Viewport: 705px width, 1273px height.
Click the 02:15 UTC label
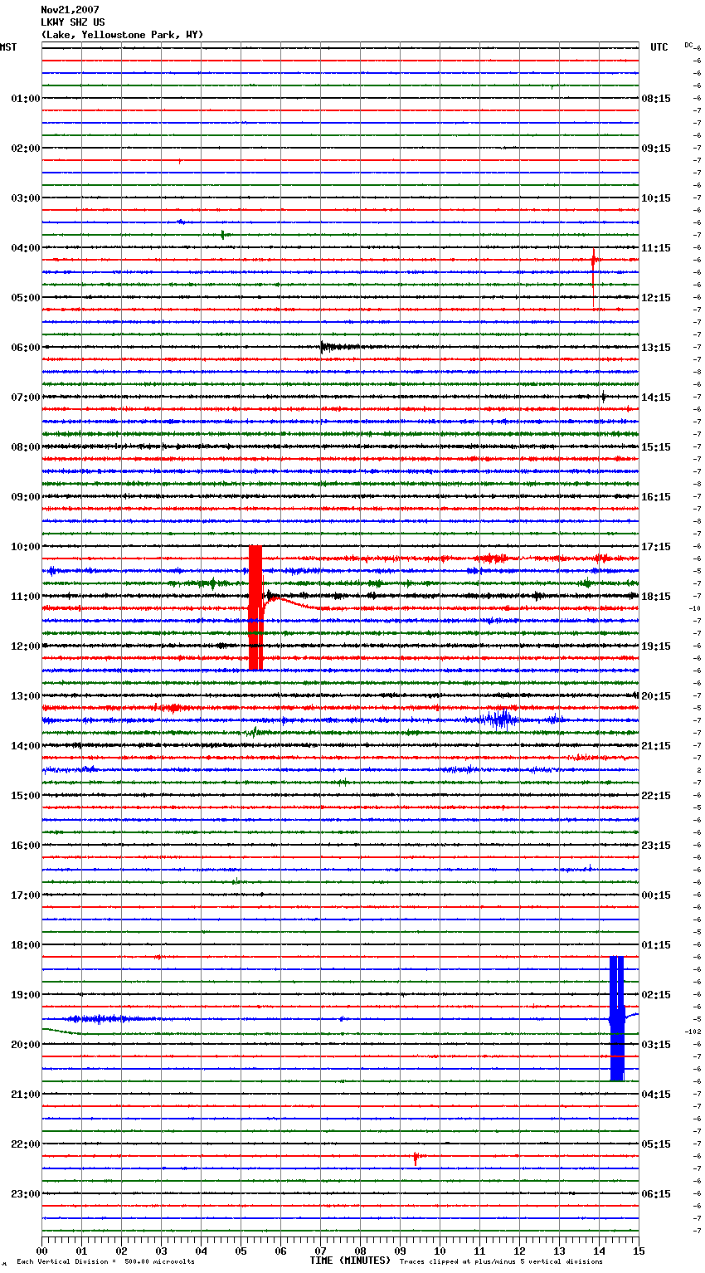656,995
